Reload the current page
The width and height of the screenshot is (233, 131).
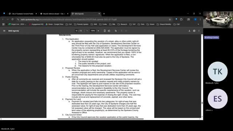point(12,19)
